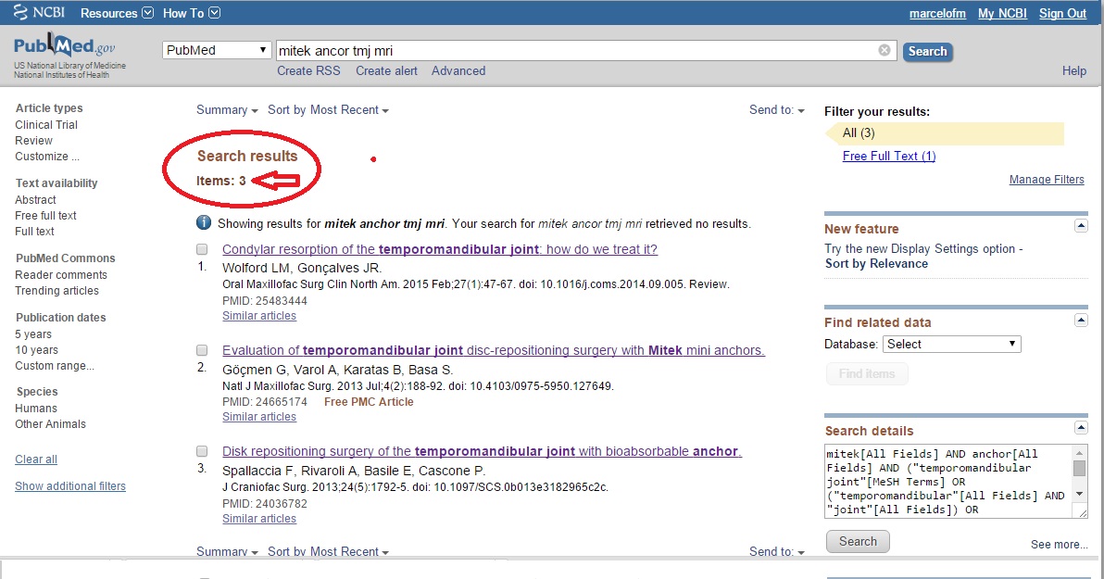
Task: Open the top Send to dropdown
Action: pos(777,110)
